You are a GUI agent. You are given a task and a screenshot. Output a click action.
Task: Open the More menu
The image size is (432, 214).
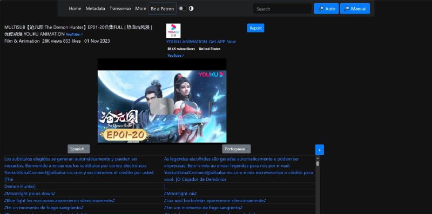click(x=140, y=9)
